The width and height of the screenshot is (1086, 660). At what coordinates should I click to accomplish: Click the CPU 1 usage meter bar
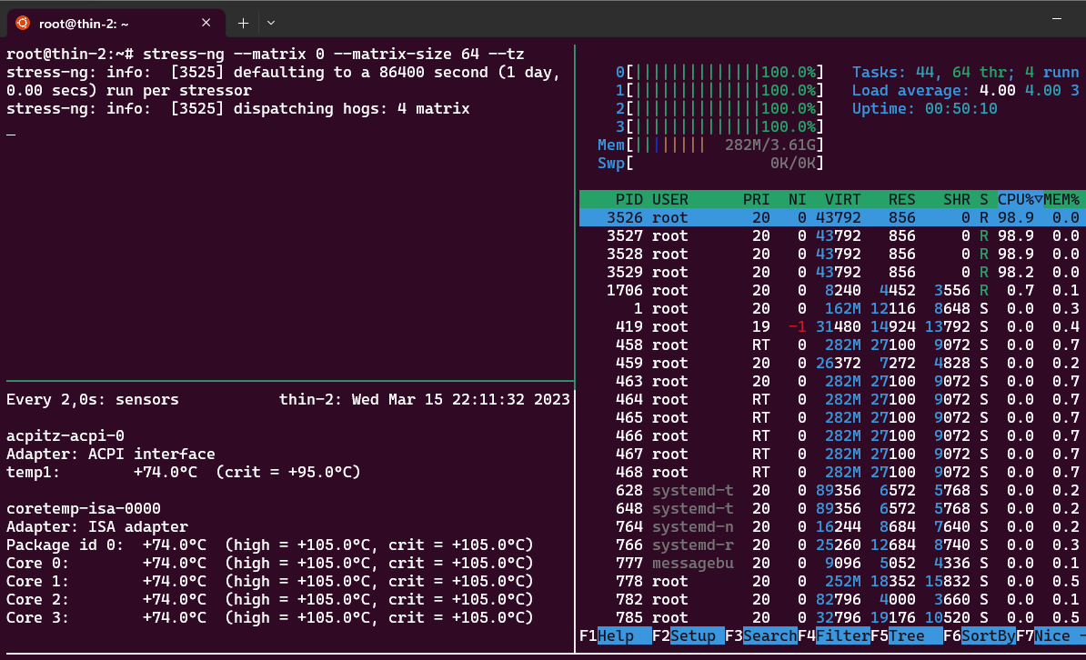[x=719, y=90]
